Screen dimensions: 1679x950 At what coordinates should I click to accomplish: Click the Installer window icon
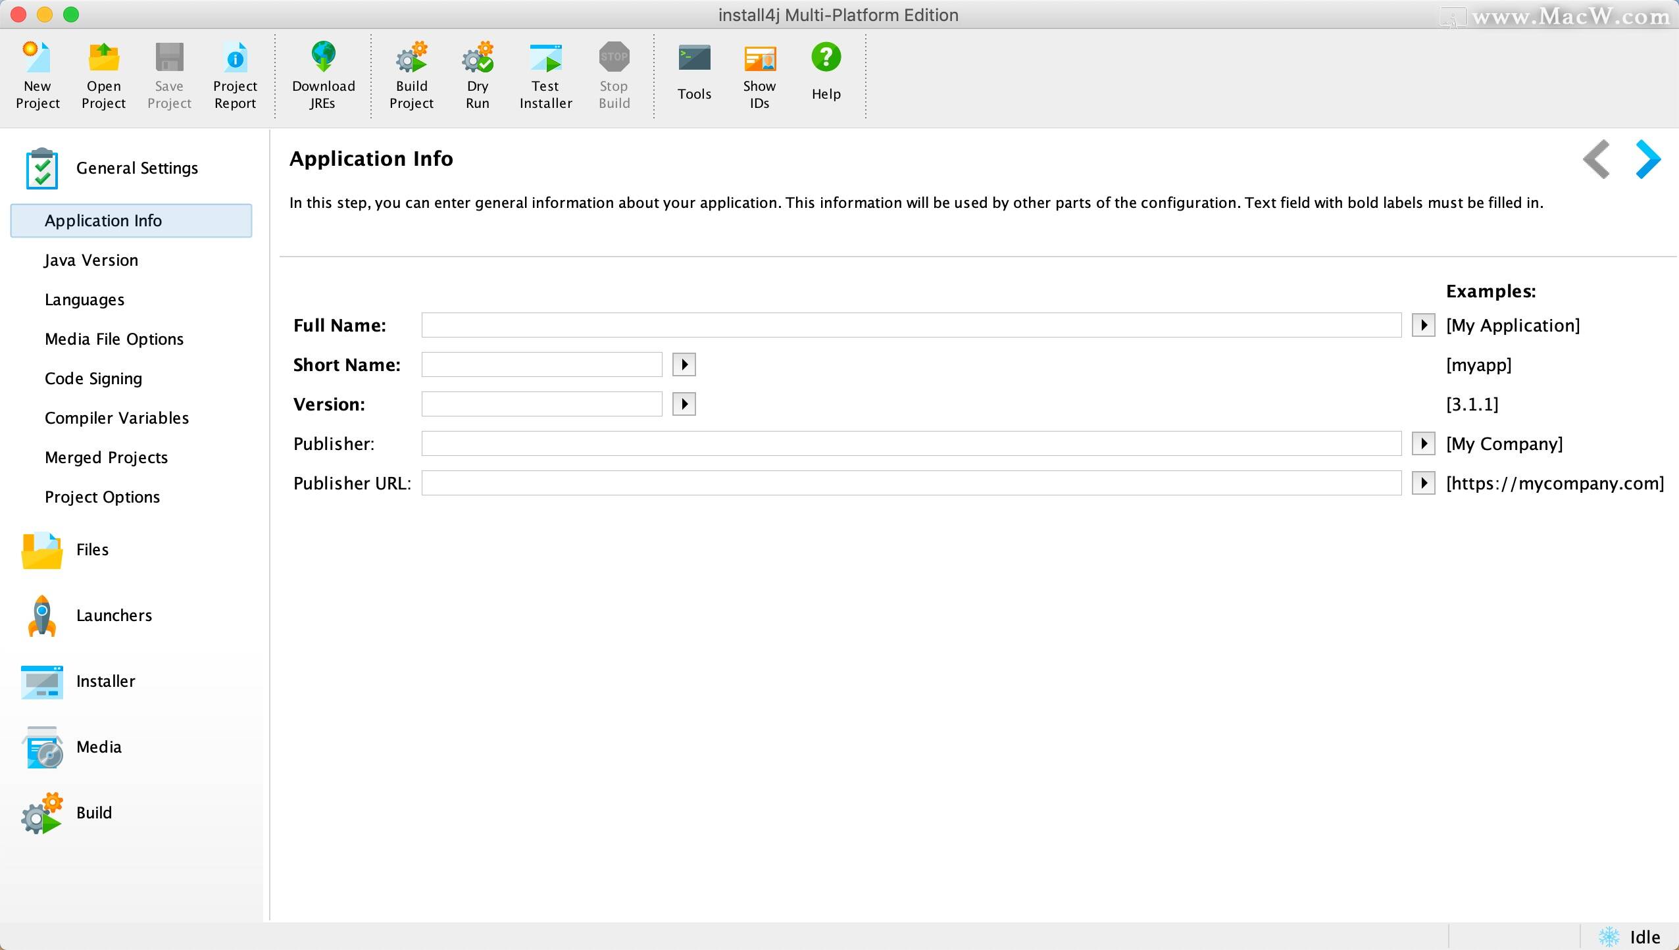[x=42, y=682]
